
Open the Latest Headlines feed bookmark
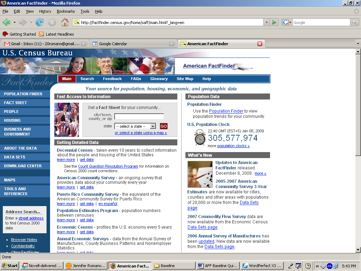tap(56, 34)
